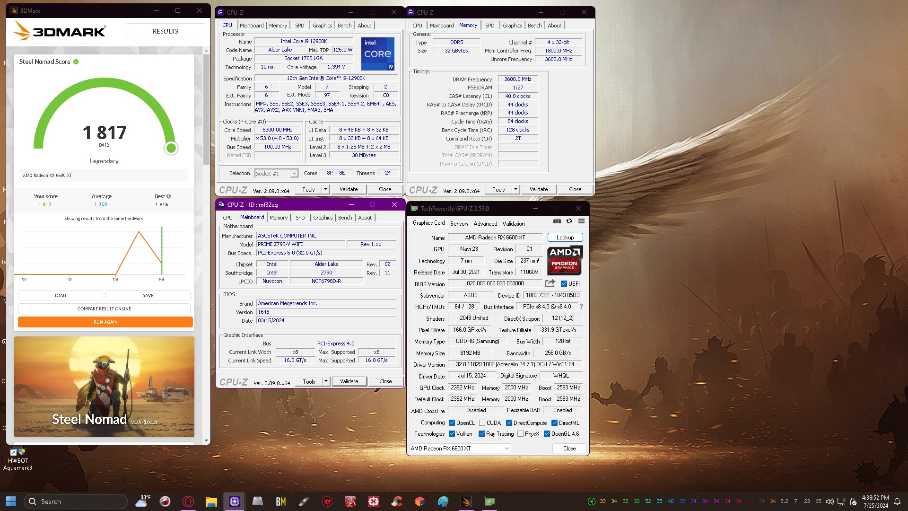Click the Razer tray icon

pos(591,502)
